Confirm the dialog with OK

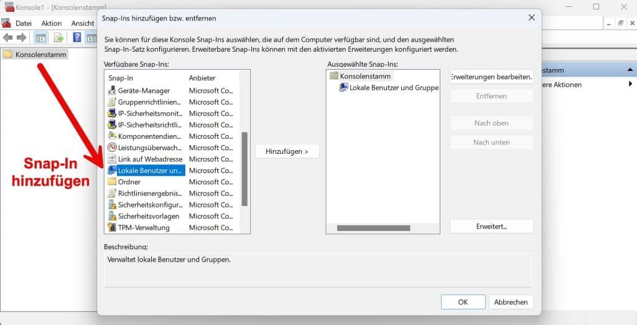click(463, 302)
